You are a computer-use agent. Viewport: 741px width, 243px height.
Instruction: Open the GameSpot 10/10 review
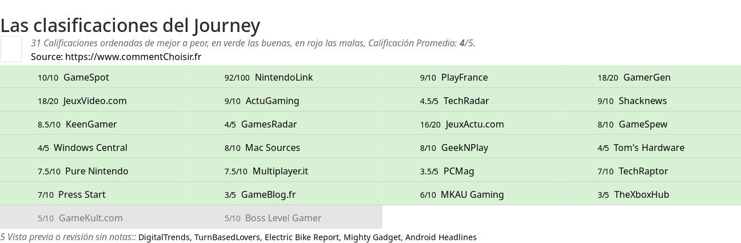pyautogui.click(x=73, y=77)
